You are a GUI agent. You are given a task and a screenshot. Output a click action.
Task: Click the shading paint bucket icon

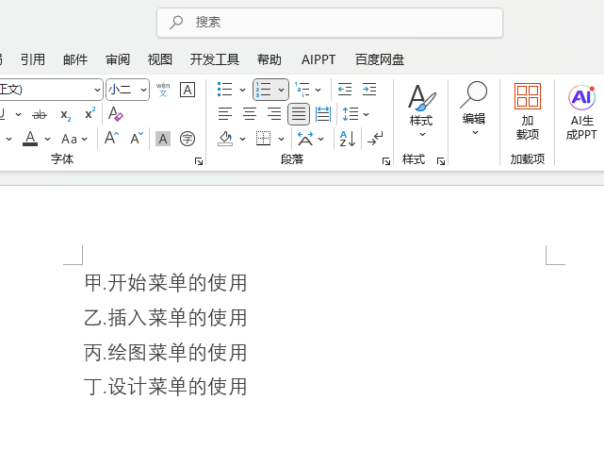(225, 139)
